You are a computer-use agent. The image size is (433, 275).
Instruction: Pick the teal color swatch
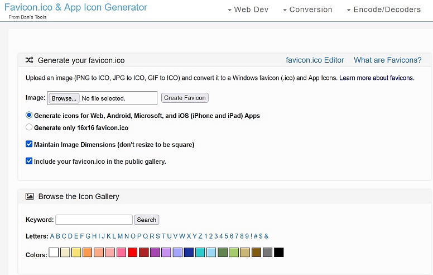tap(200, 252)
